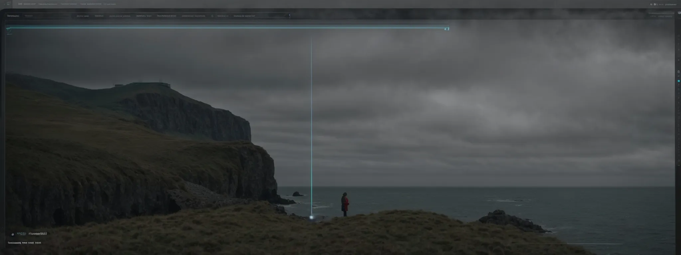The image size is (681, 255).
Task: Click the first small icon in top-right title bar
Action: [651, 4]
